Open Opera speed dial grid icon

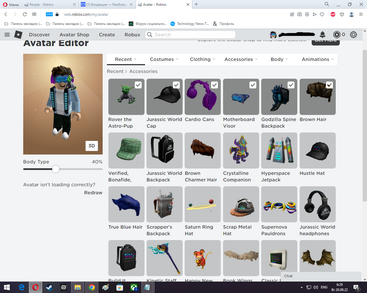pos(34,14)
